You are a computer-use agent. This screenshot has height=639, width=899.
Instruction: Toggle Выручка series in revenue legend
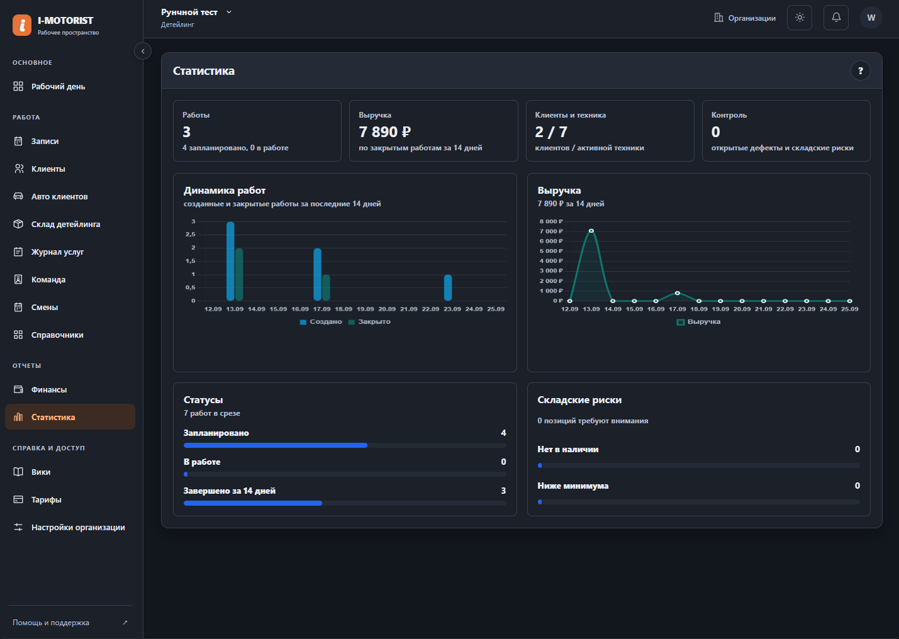click(698, 321)
